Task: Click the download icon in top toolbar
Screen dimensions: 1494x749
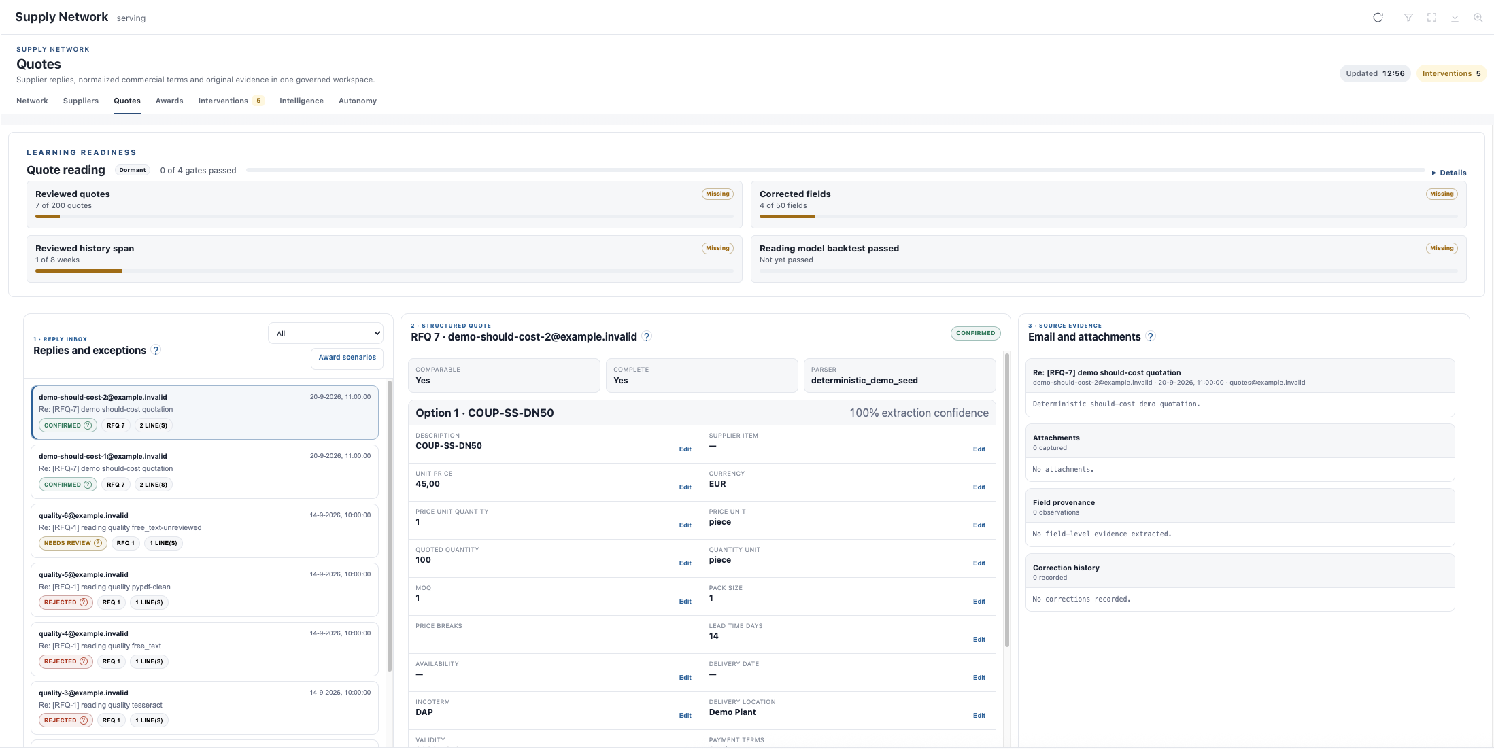Action: pyautogui.click(x=1455, y=18)
